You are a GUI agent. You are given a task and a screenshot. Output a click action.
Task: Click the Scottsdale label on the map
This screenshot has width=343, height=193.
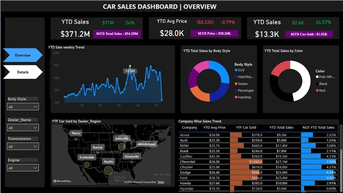point(87,157)
